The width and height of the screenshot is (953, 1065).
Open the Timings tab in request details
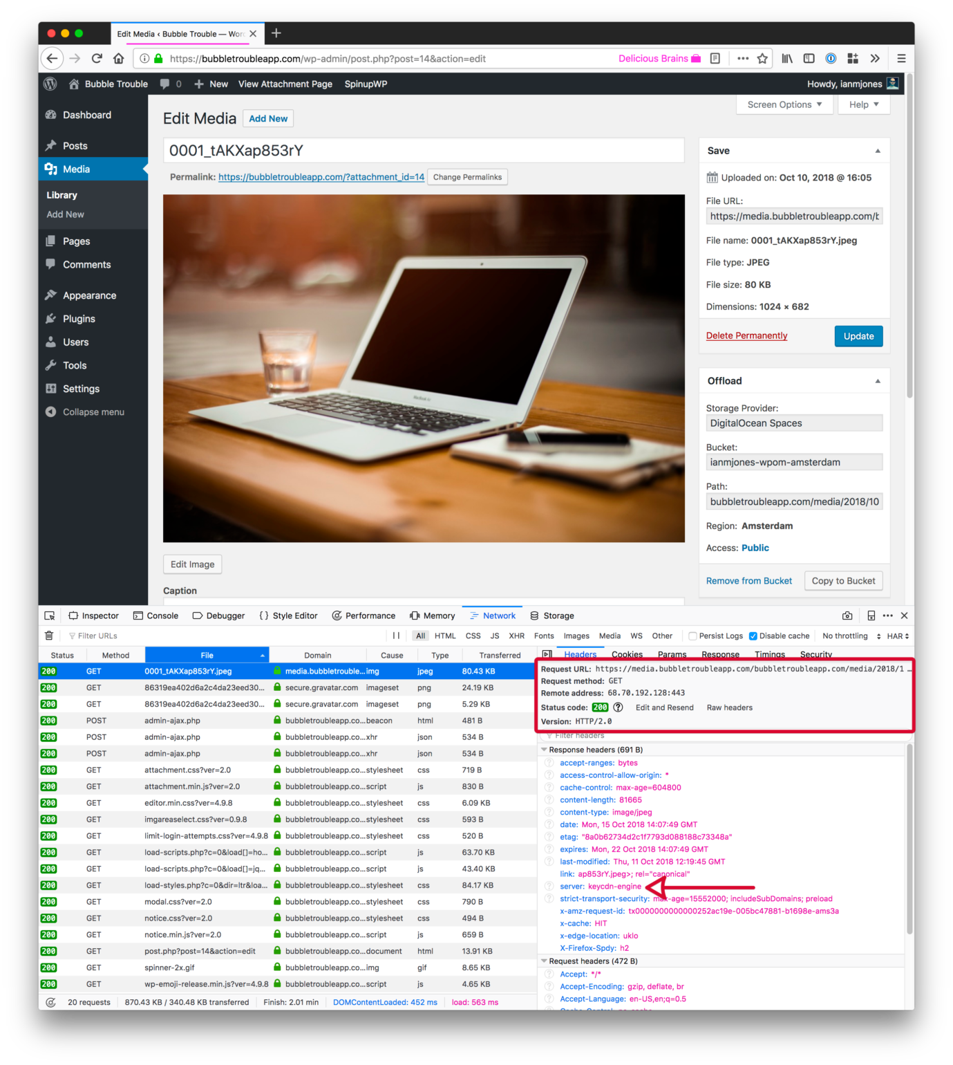coord(770,654)
